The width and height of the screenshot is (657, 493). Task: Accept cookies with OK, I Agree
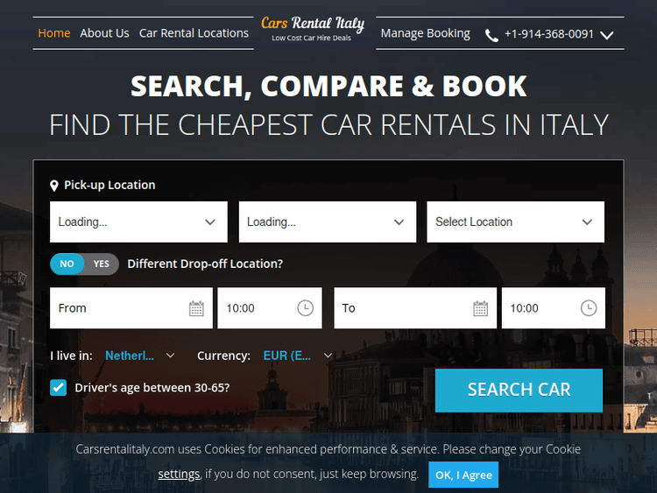tap(463, 475)
